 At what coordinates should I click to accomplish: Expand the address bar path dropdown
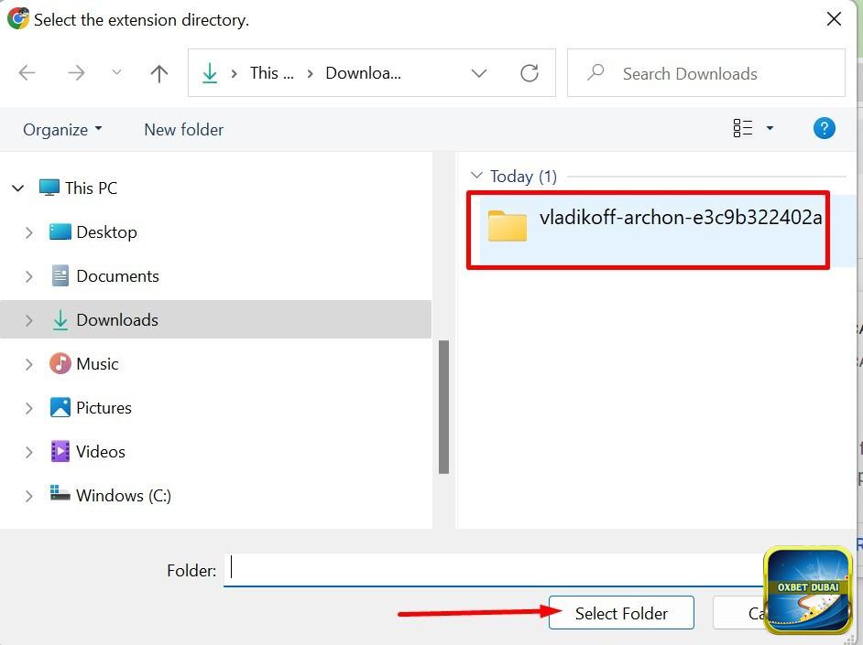(x=479, y=73)
